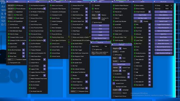Viewport: 180px width, 101px height.
Task: Toggle the Speedhack checkbox
Action: point(15,12)
